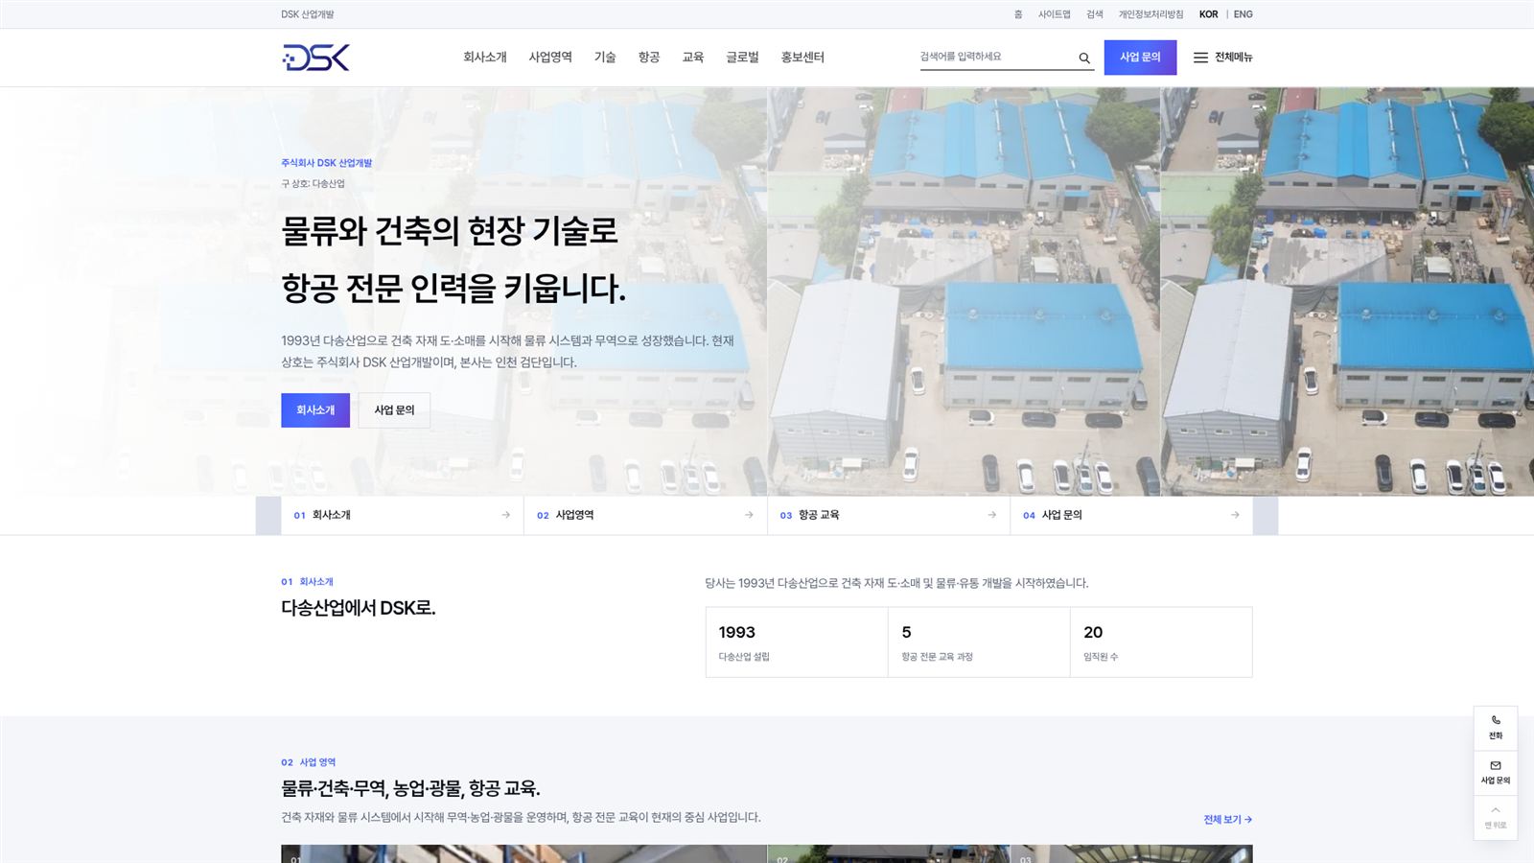The width and height of the screenshot is (1534, 863).
Task: Click the 사이트맵 top link
Action: pyautogui.click(x=1055, y=14)
